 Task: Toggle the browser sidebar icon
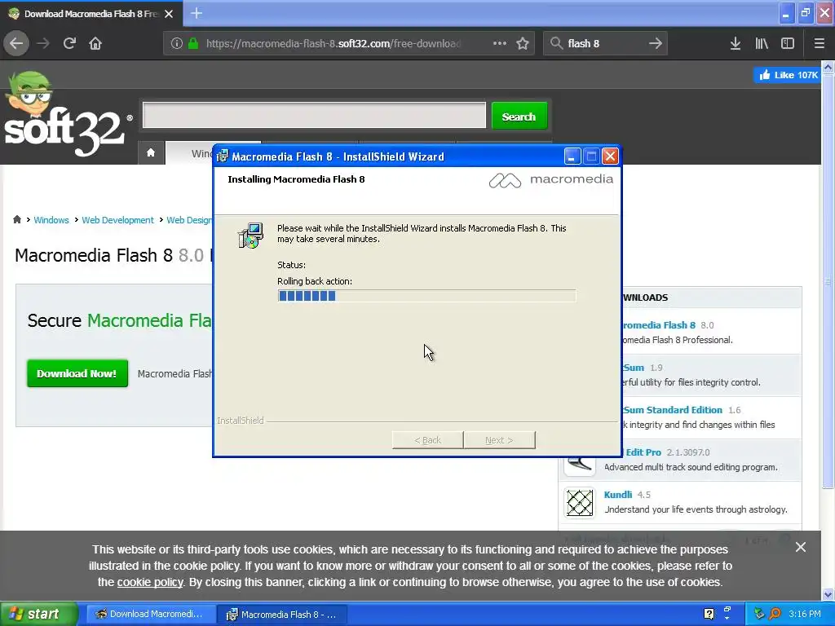click(788, 44)
